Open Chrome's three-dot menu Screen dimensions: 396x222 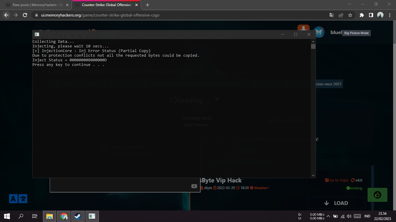(x=389, y=15)
